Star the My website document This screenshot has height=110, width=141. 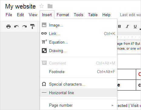coord(42,6)
